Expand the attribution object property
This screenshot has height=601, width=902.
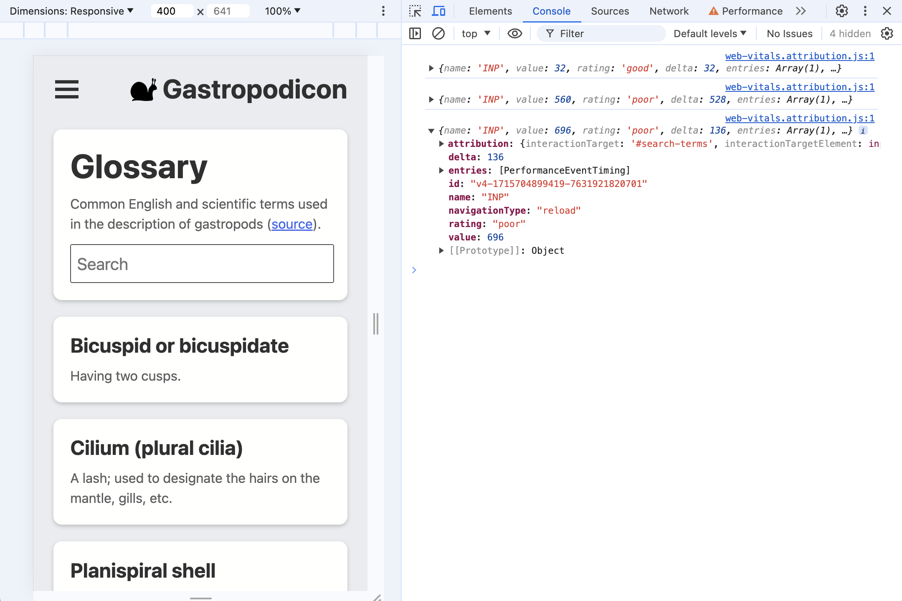(x=442, y=144)
